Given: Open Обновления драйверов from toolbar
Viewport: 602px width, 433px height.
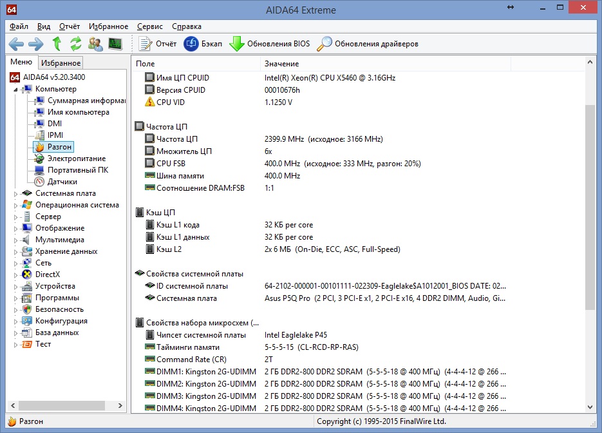Looking at the screenshot, I should coord(368,44).
